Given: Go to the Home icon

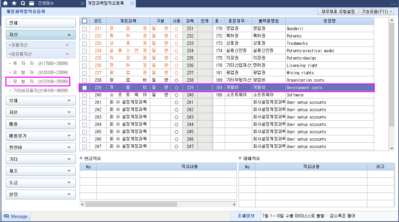Looking at the screenshot, I should click(x=5, y=3).
